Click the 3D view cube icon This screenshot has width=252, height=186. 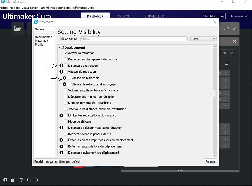tap(5, 180)
